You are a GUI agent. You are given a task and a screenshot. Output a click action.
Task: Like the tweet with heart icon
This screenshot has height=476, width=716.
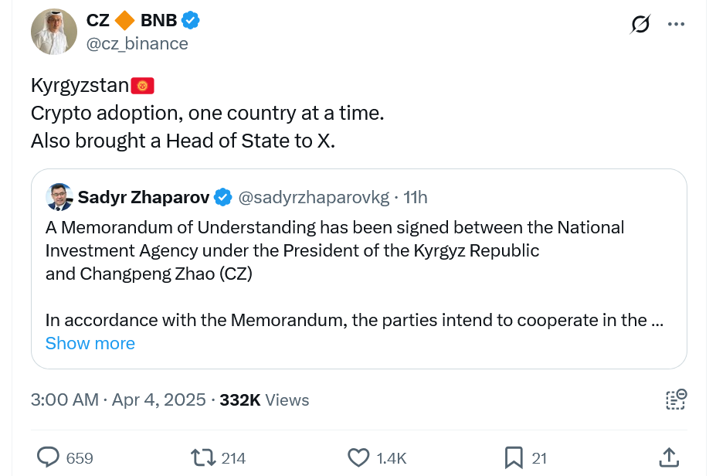point(358,457)
